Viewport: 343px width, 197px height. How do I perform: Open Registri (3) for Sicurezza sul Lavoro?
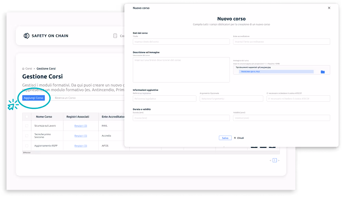(x=81, y=126)
